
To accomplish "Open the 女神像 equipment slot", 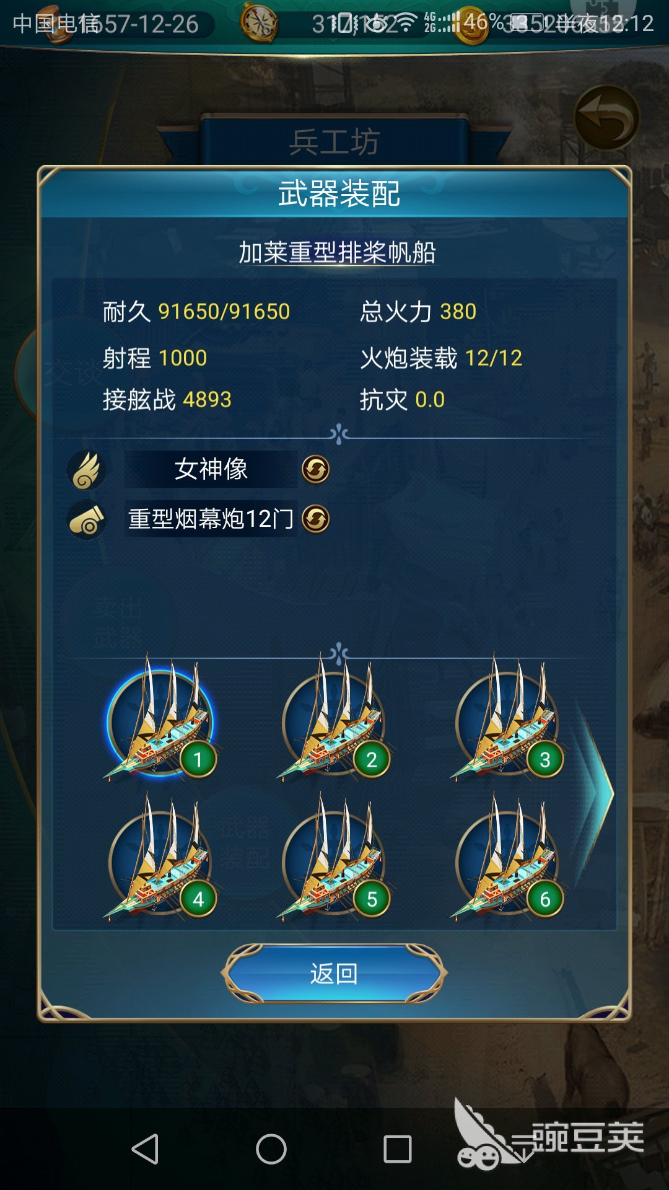I will (211, 469).
